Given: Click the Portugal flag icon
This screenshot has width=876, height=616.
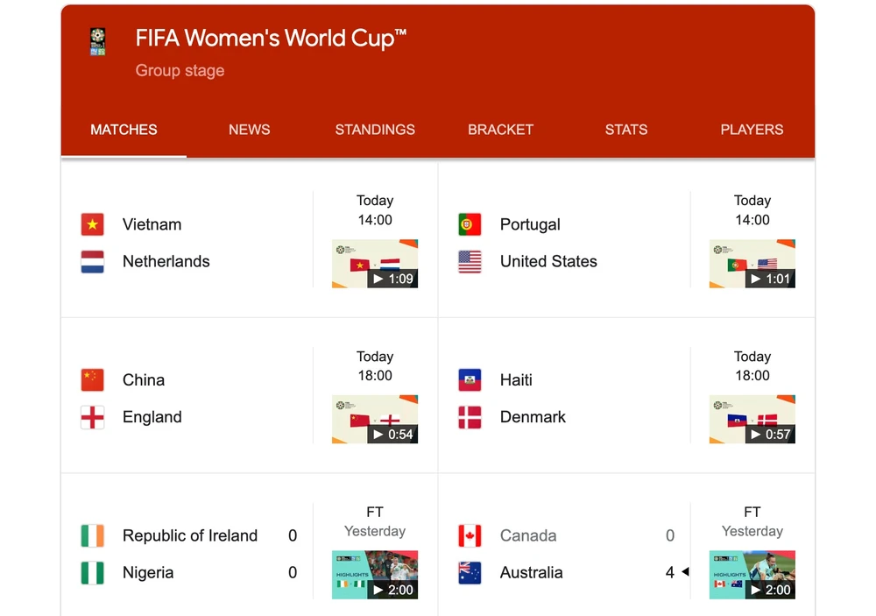Looking at the screenshot, I should tap(470, 224).
